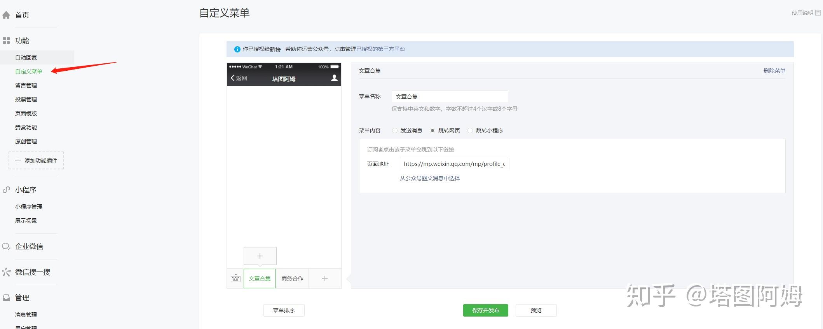Select the 发送消息 radio option
The height and width of the screenshot is (329, 823).
(x=395, y=131)
